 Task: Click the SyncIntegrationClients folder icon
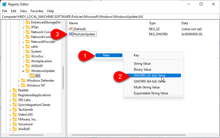[x=15, y=105]
